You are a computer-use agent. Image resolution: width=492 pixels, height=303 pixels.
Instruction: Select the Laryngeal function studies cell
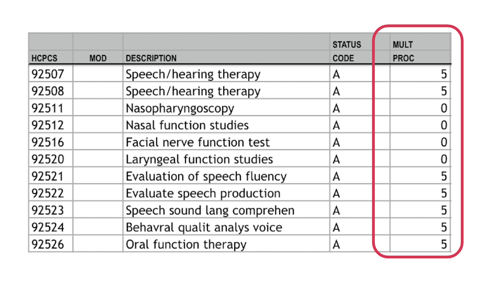(x=226, y=159)
